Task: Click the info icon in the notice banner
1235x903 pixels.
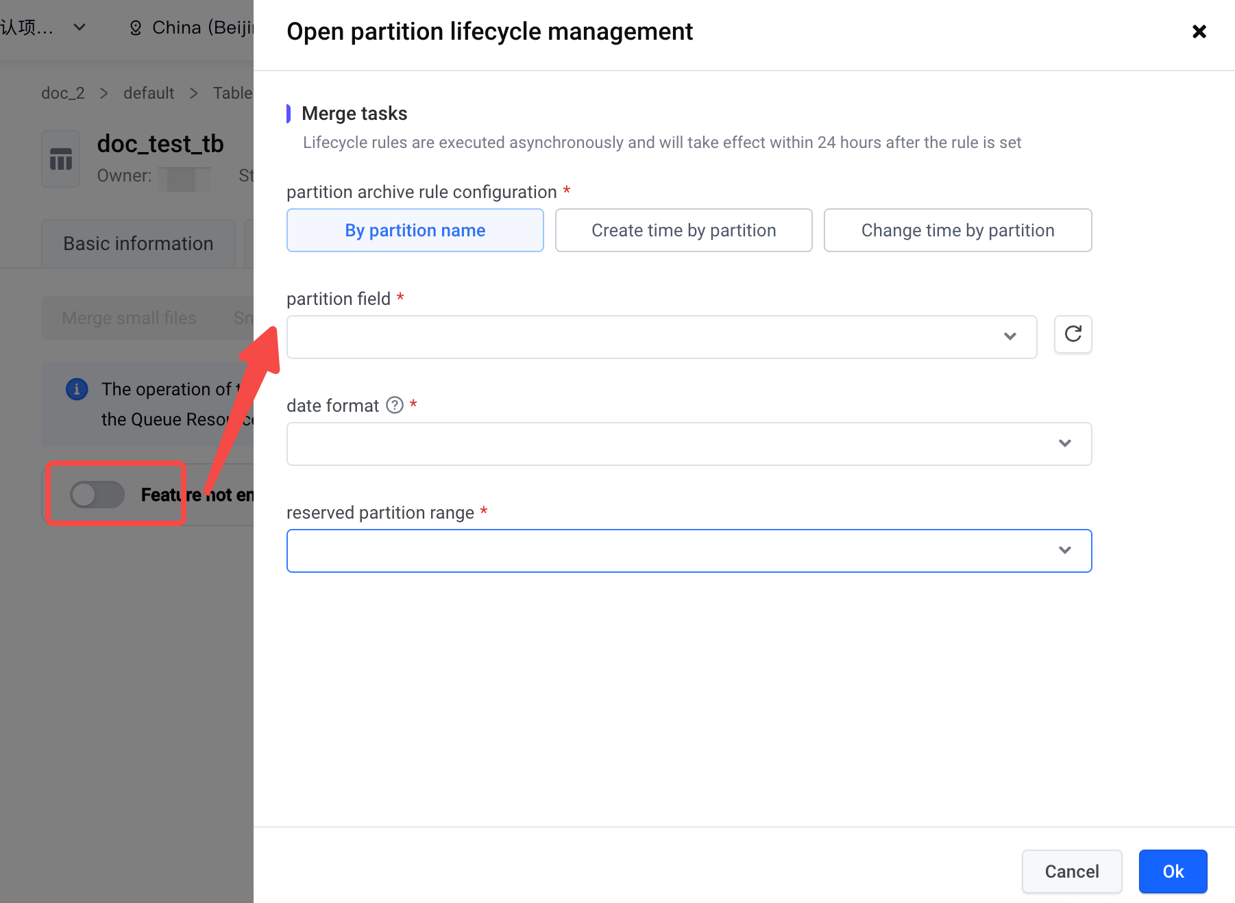Action: pyautogui.click(x=77, y=389)
